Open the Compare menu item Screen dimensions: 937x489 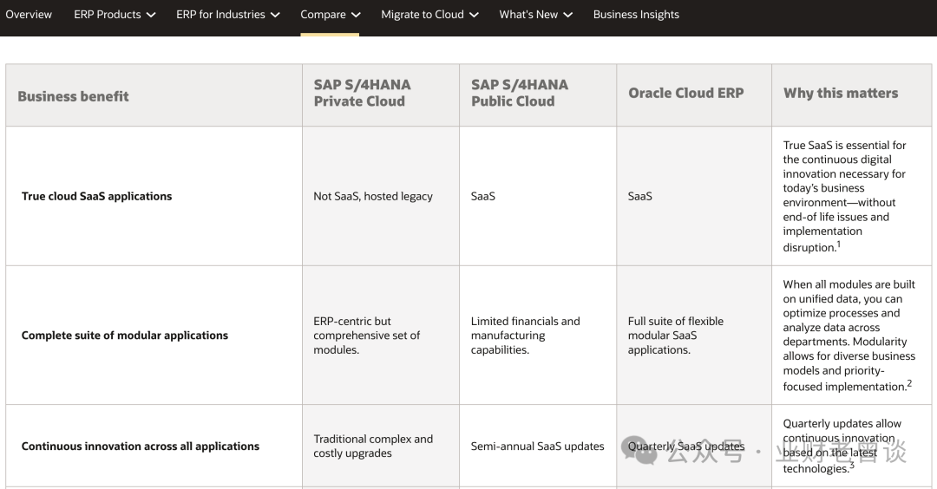point(323,15)
